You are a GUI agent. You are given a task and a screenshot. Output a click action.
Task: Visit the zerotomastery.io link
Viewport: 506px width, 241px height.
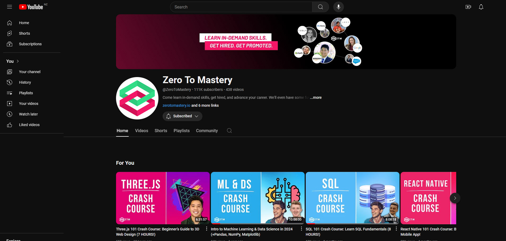point(176,105)
